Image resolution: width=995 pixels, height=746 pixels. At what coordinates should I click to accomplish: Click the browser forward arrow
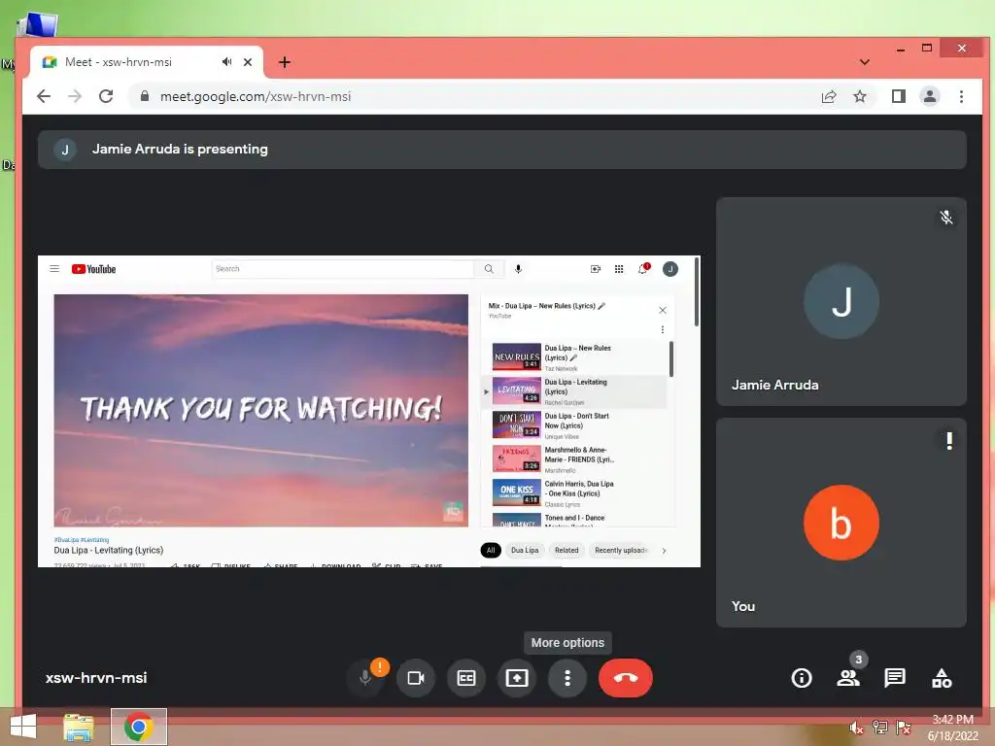75,96
